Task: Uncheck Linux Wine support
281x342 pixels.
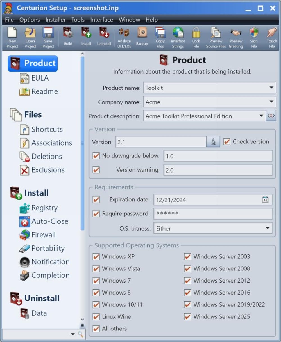Action: 96,316
